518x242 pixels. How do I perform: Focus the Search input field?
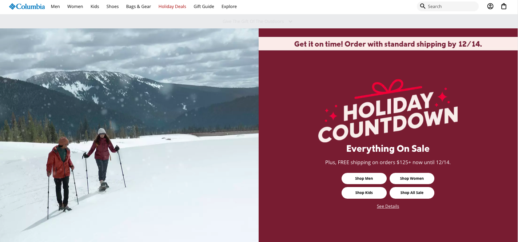451,6
